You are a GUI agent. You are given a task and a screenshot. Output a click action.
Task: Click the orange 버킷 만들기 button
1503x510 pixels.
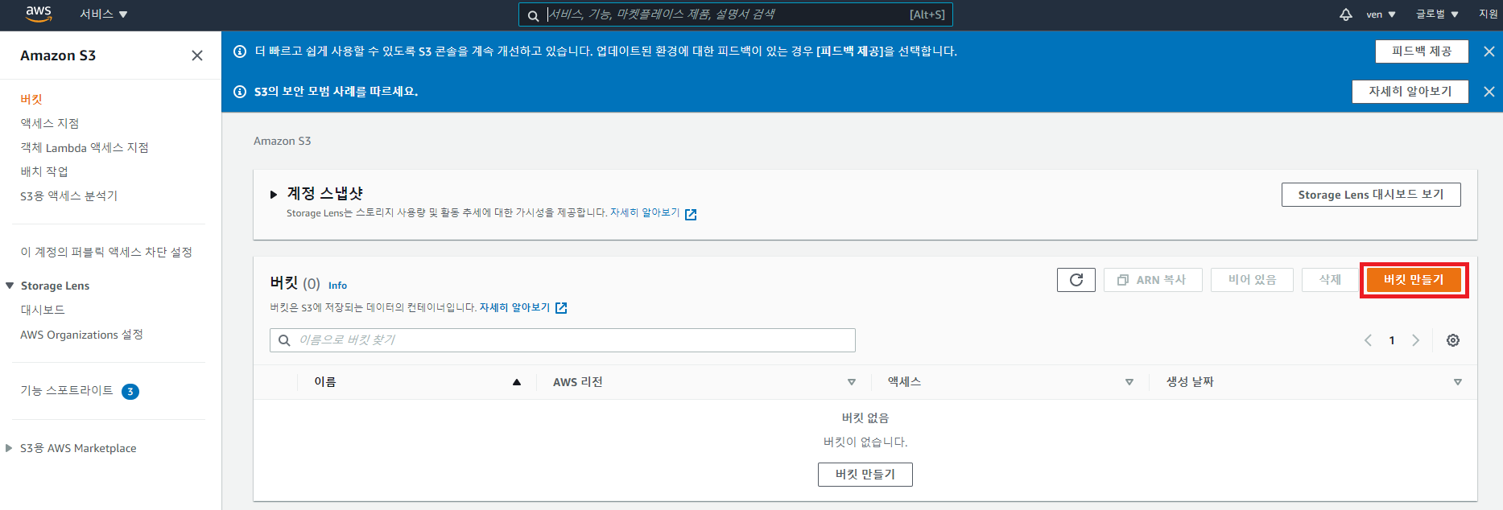1414,280
